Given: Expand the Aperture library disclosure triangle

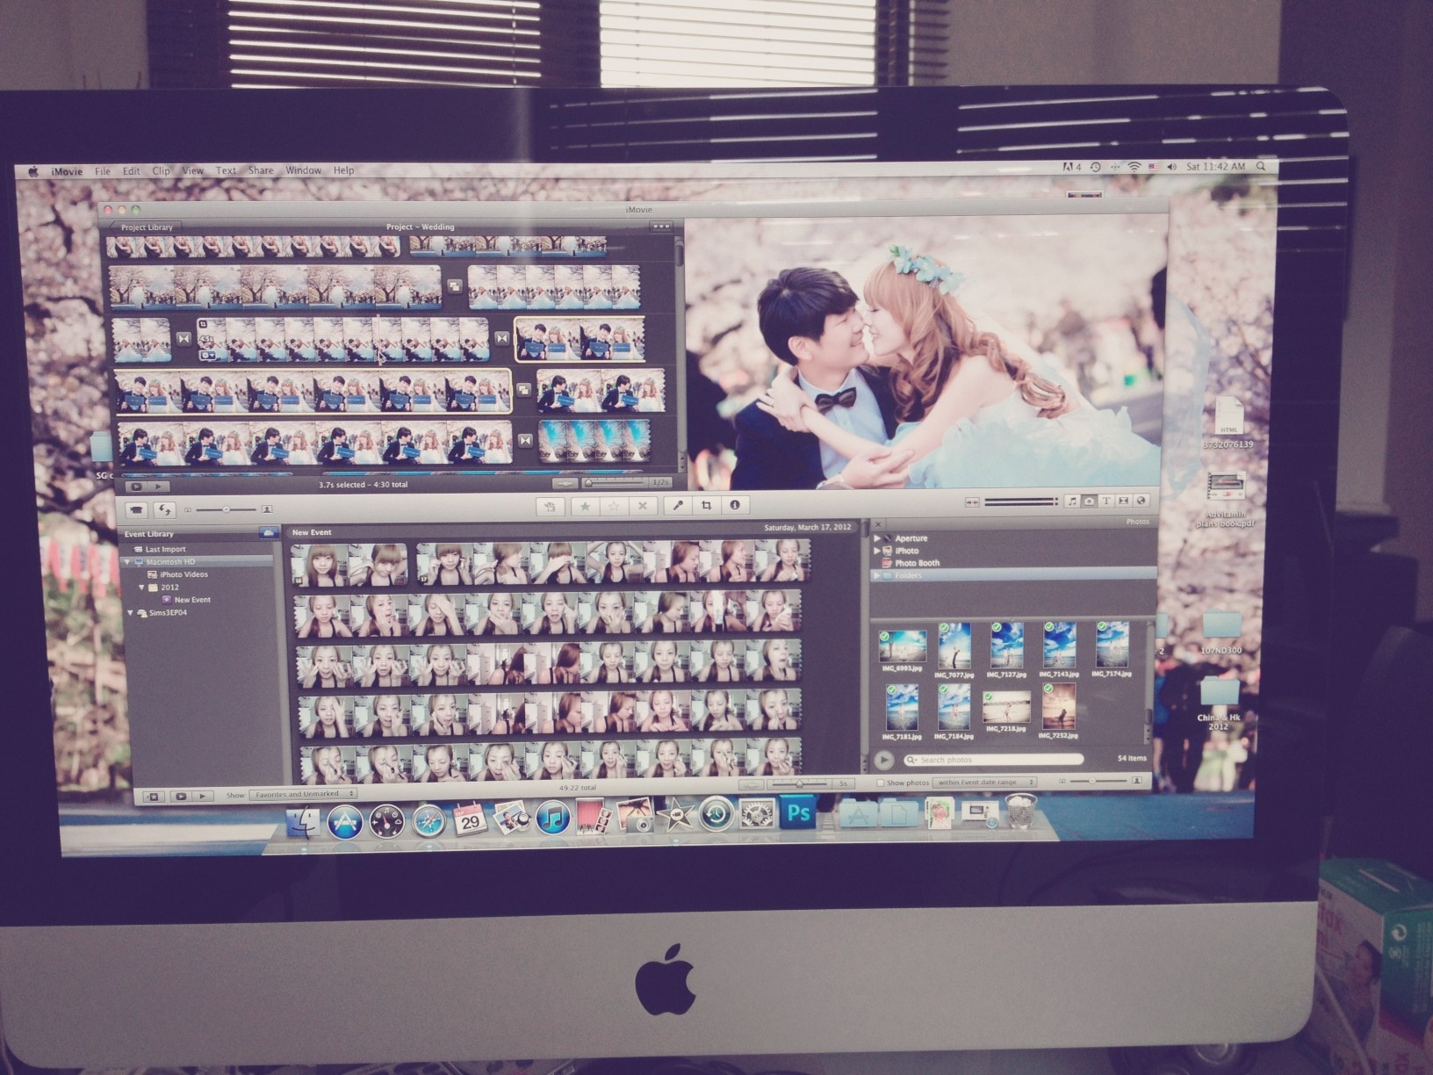Looking at the screenshot, I should coord(876,538).
